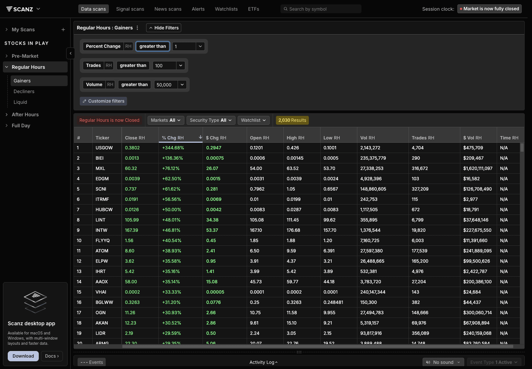Screen dimensions: 532x369
Task: Expand the After Hours group
Action: pyautogui.click(x=7, y=115)
